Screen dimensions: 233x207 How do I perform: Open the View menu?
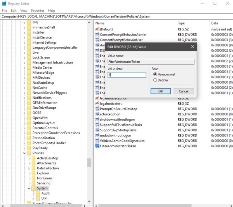pos(24,11)
